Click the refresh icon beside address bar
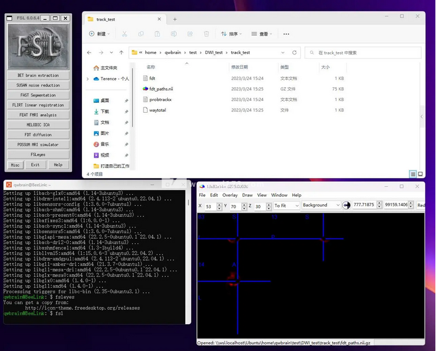The image size is (436, 351). pyautogui.click(x=296, y=53)
